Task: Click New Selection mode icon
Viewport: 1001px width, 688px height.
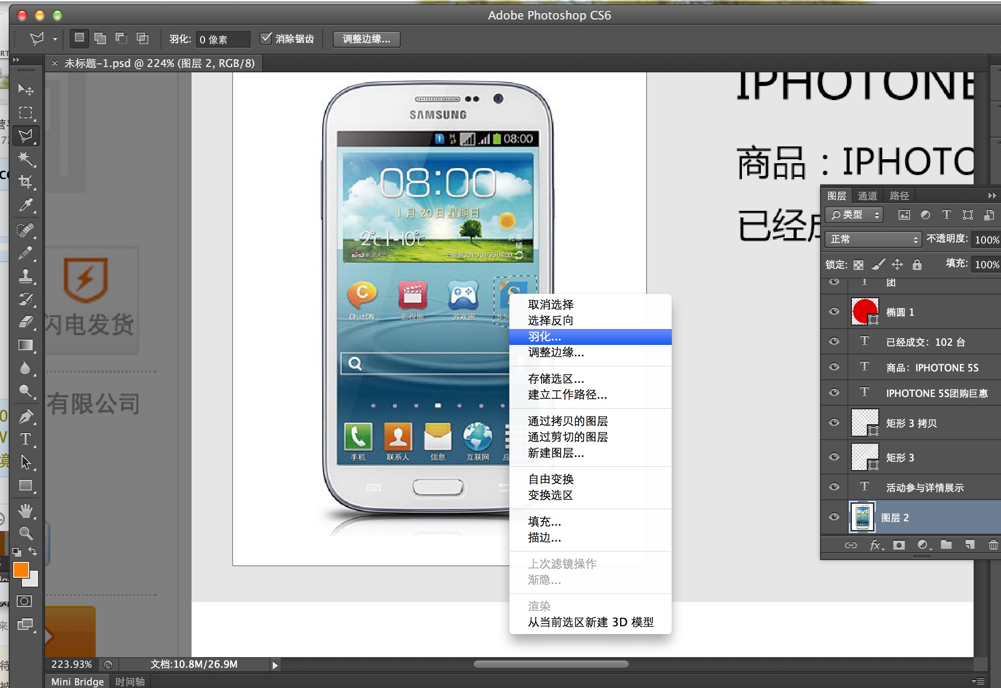Action: [x=79, y=38]
